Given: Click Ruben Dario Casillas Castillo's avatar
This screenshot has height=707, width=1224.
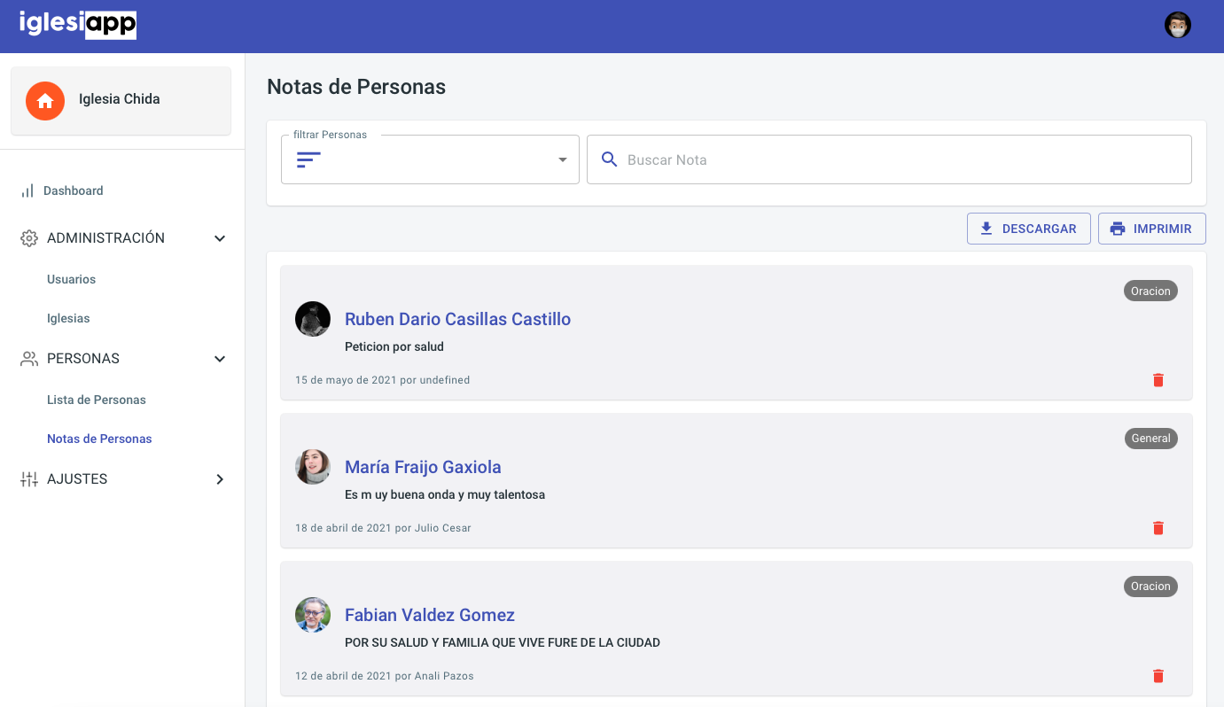Looking at the screenshot, I should pos(313,319).
